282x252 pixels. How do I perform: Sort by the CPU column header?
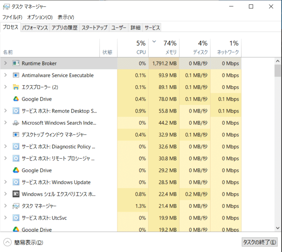(x=133, y=48)
